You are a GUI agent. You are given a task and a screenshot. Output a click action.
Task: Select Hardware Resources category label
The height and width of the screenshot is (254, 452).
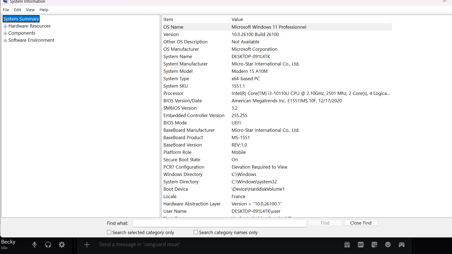tap(29, 26)
